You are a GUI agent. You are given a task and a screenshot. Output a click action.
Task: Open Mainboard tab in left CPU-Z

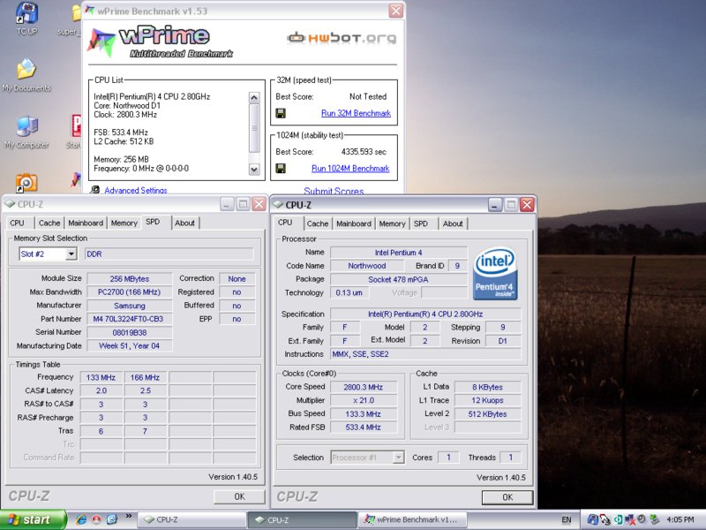coord(86,223)
